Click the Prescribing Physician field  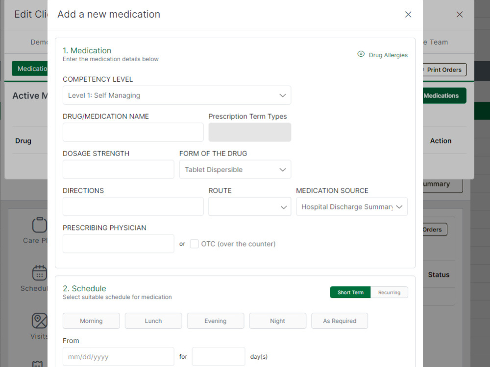pos(118,243)
